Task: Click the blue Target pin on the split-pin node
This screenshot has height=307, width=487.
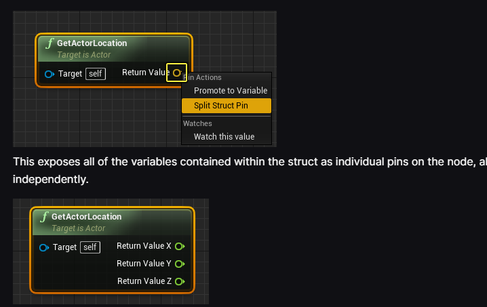Action: [x=43, y=247]
